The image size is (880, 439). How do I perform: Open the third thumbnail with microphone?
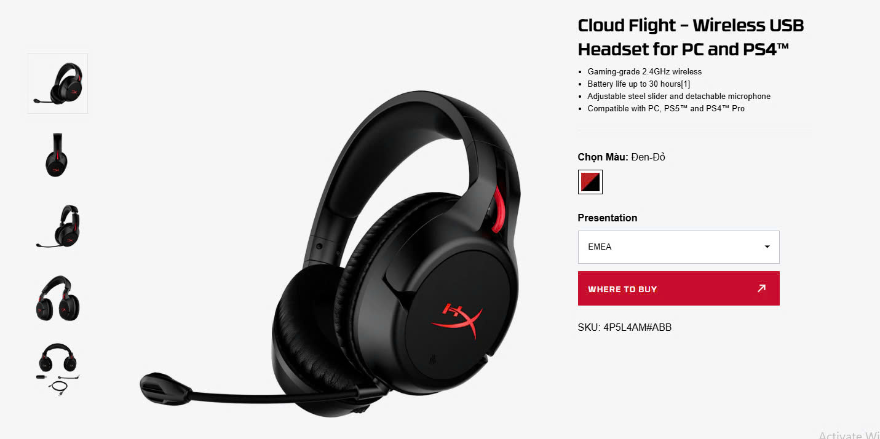(x=58, y=227)
